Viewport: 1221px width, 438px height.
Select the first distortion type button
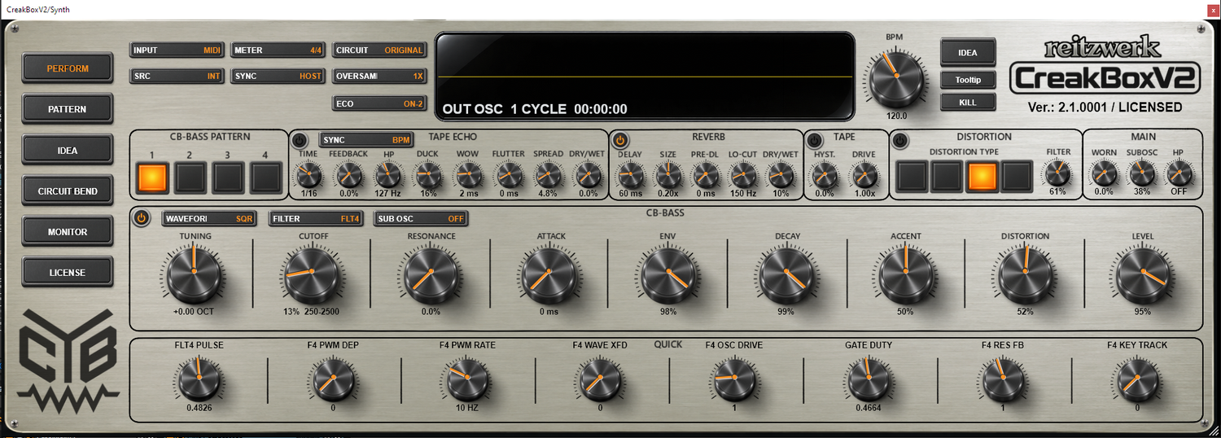(x=913, y=176)
